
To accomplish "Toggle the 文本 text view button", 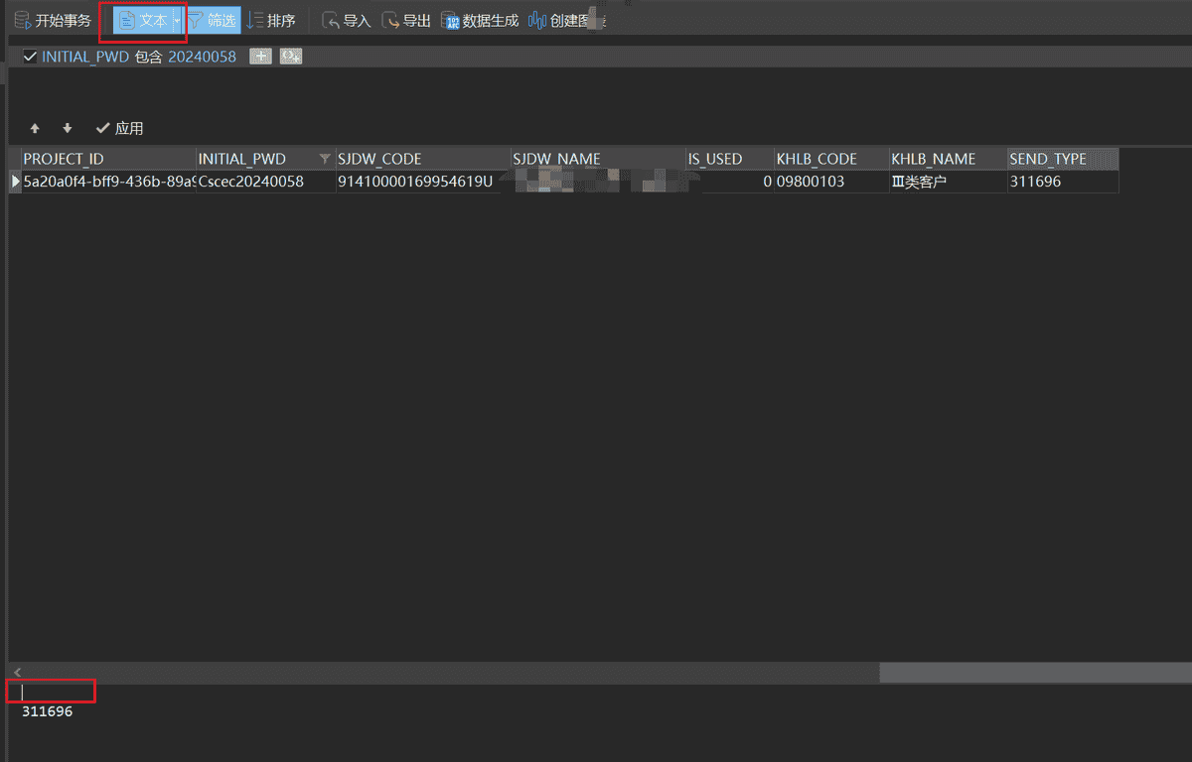I will [143, 21].
